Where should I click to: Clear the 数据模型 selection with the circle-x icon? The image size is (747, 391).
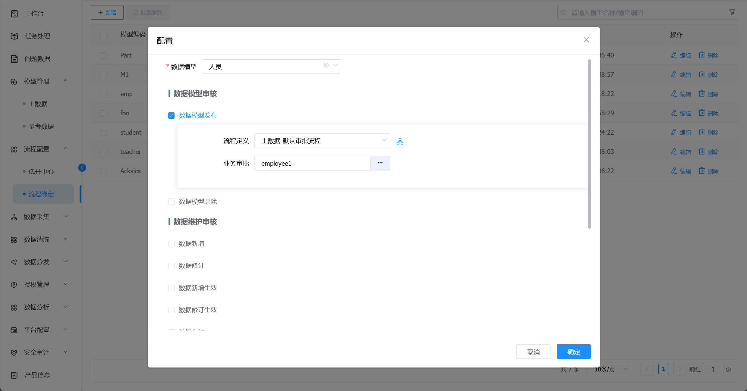click(326, 65)
